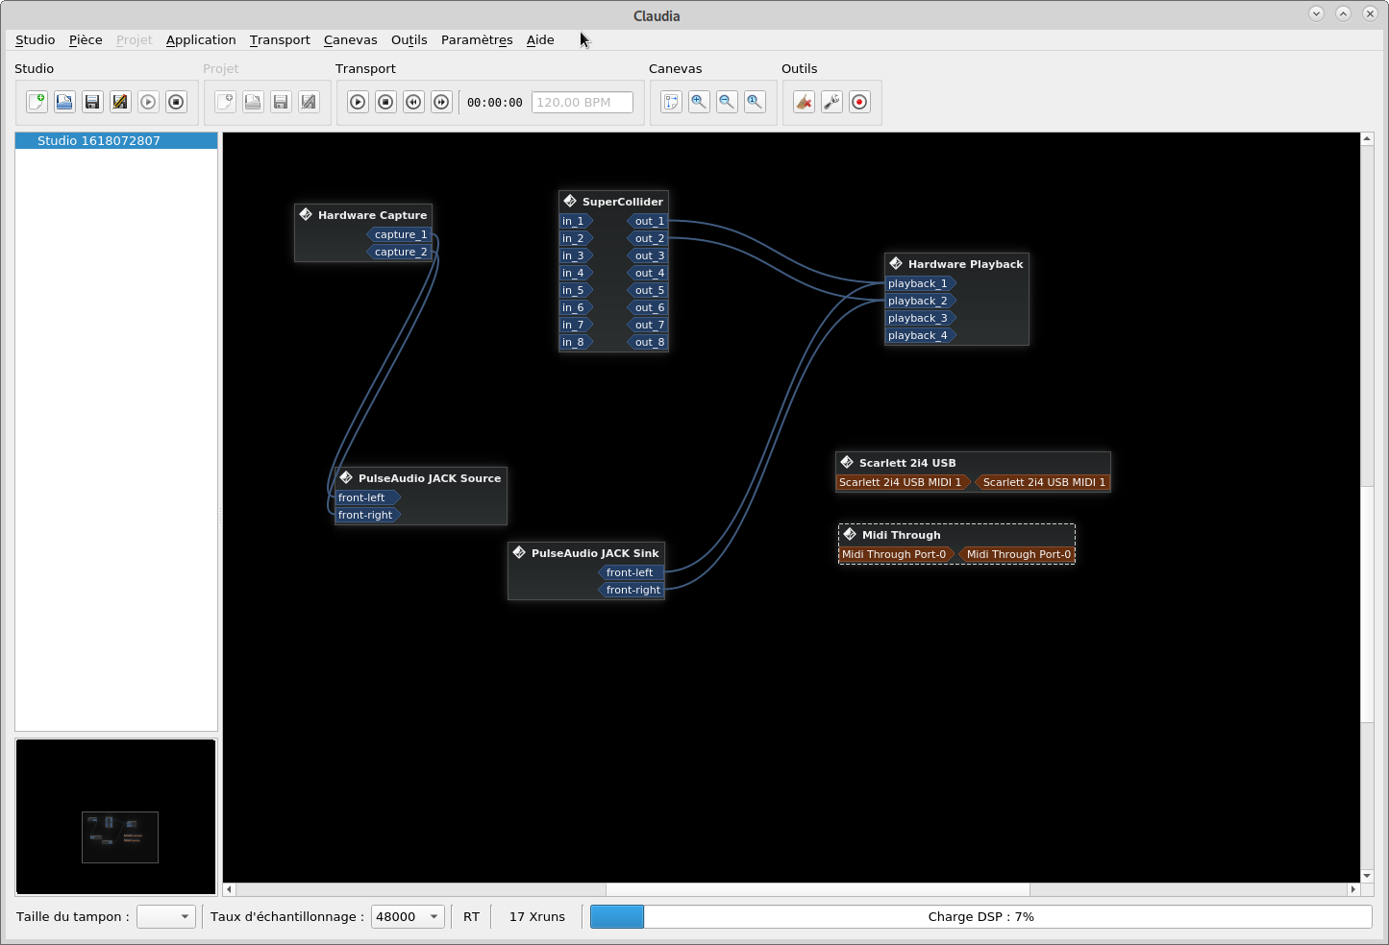Open the Paramètres menu

[477, 40]
